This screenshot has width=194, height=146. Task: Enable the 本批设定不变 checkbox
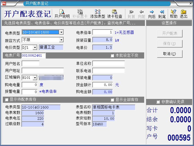(x=112, y=56)
